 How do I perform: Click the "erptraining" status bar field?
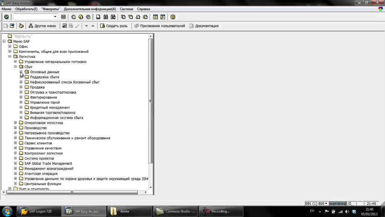point(338,204)
